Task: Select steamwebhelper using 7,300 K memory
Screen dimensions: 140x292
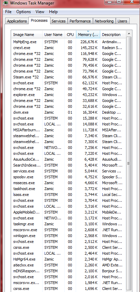Action: pyautogui.click(x=68, y=142)
